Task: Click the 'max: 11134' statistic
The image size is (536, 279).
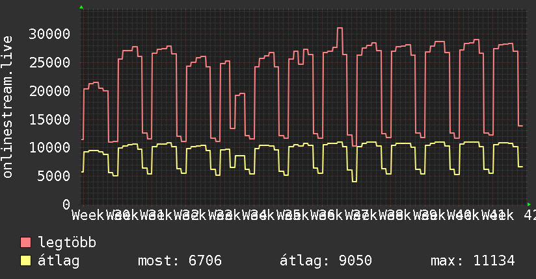Action: (x=473, y=261)
